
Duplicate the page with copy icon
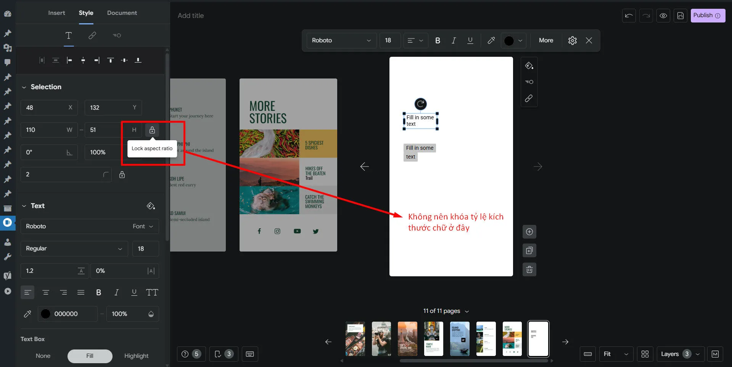click(x=529, y=251)
